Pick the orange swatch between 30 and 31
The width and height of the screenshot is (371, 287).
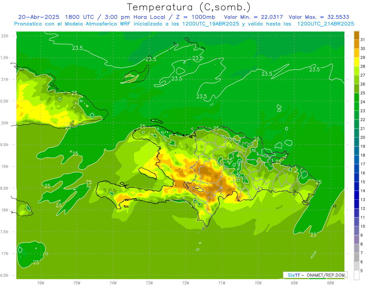[356, 44]
